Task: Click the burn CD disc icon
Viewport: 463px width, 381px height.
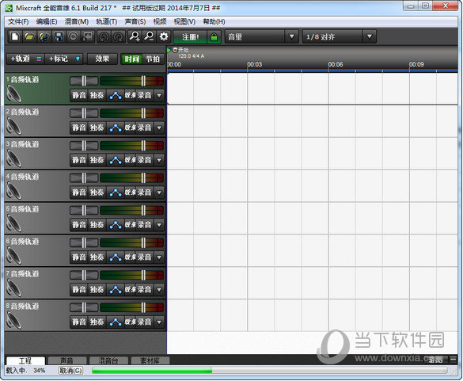Action: pyautogui.click(x=74, y=36)
